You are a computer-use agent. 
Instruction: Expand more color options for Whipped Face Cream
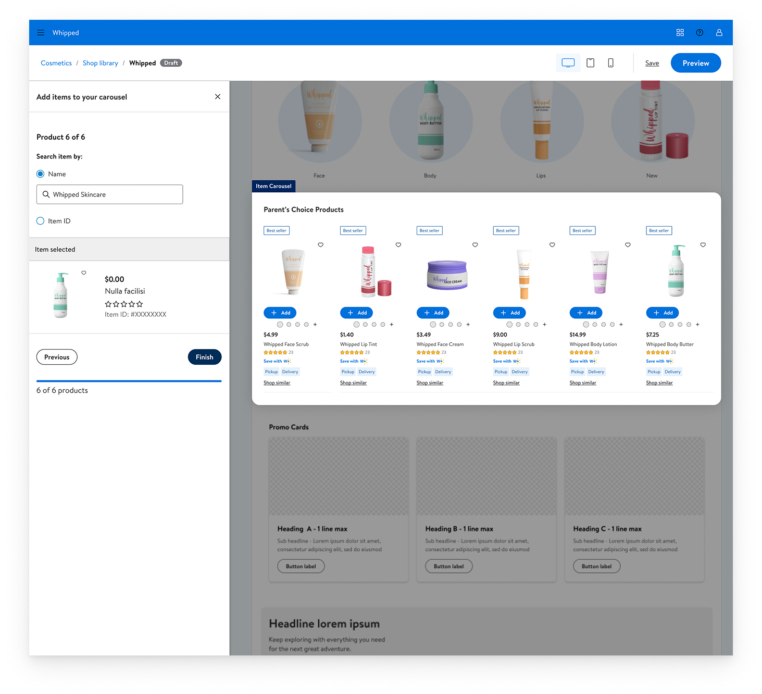(x=468, y=325)
